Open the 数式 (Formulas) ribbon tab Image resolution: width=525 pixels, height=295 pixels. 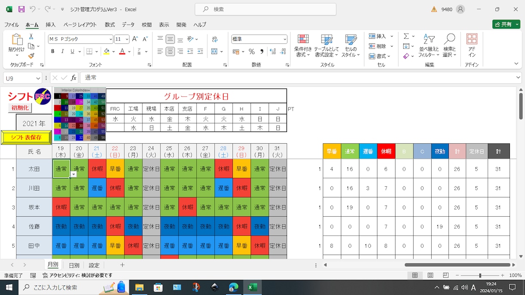(x=110, y=25)
